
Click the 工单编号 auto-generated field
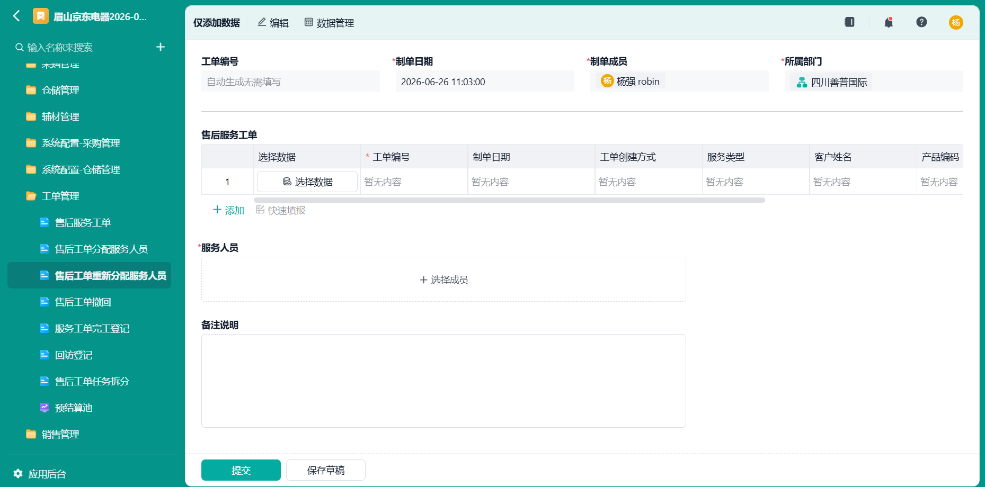pyautogui.click(x=290, y=82)
